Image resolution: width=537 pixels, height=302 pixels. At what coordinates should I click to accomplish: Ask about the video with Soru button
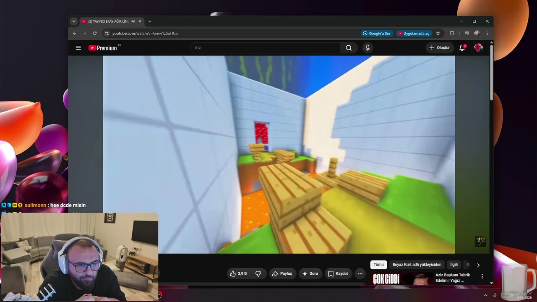click(x=310, y=274)
